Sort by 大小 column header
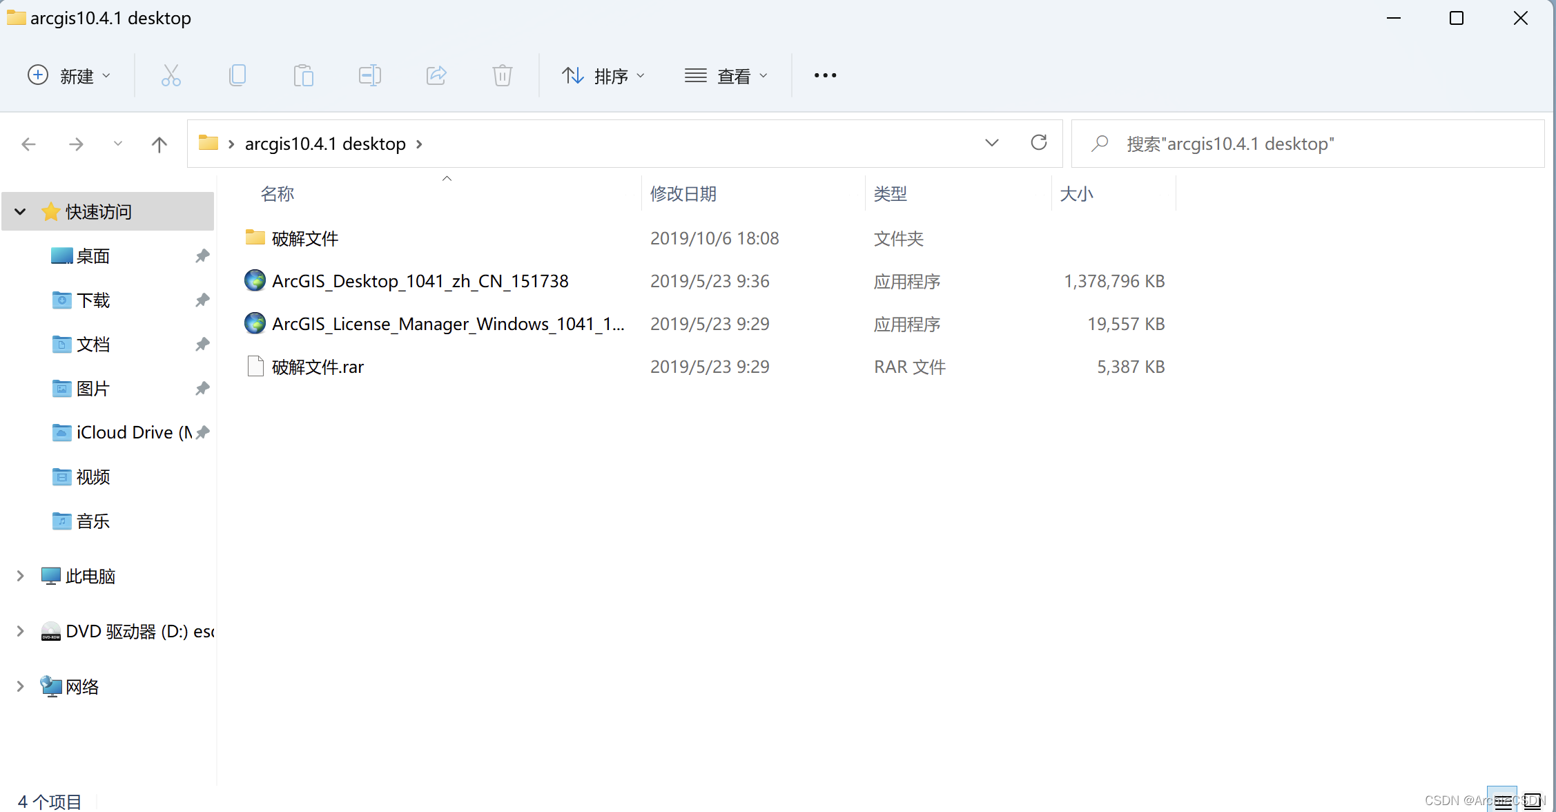 click(1077, 193)
